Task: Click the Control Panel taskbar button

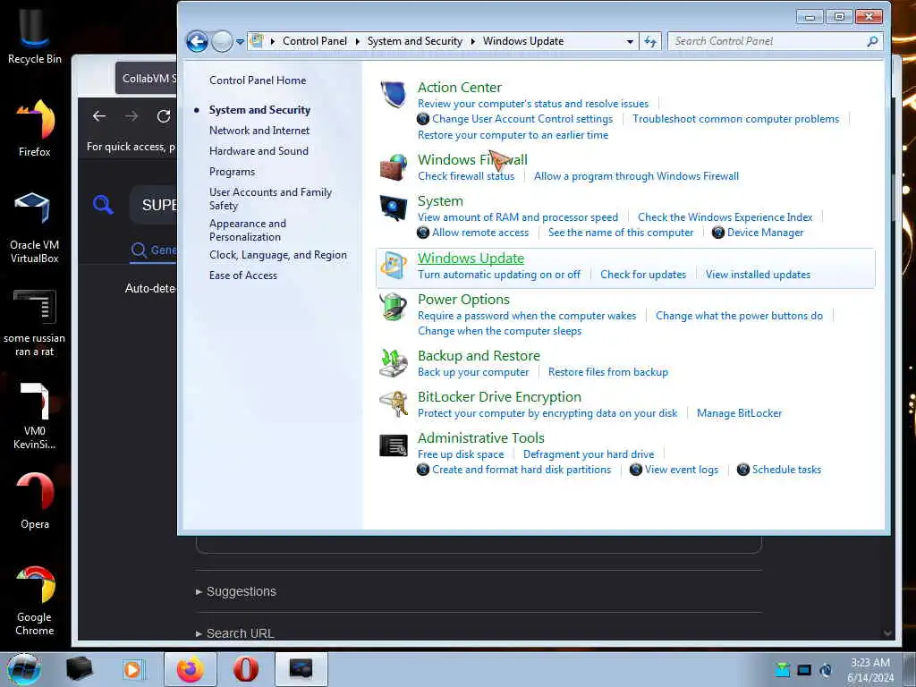Action: pos(301,669)
